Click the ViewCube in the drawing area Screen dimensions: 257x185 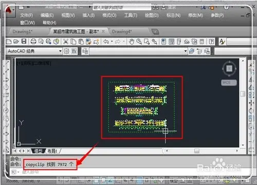229,69
